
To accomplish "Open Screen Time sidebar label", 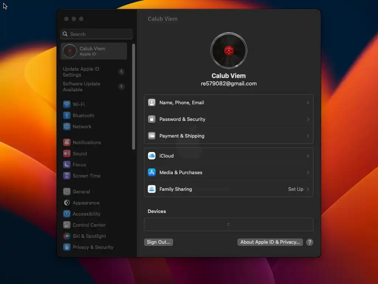I will pyautogui.click(x=86, y=176).
